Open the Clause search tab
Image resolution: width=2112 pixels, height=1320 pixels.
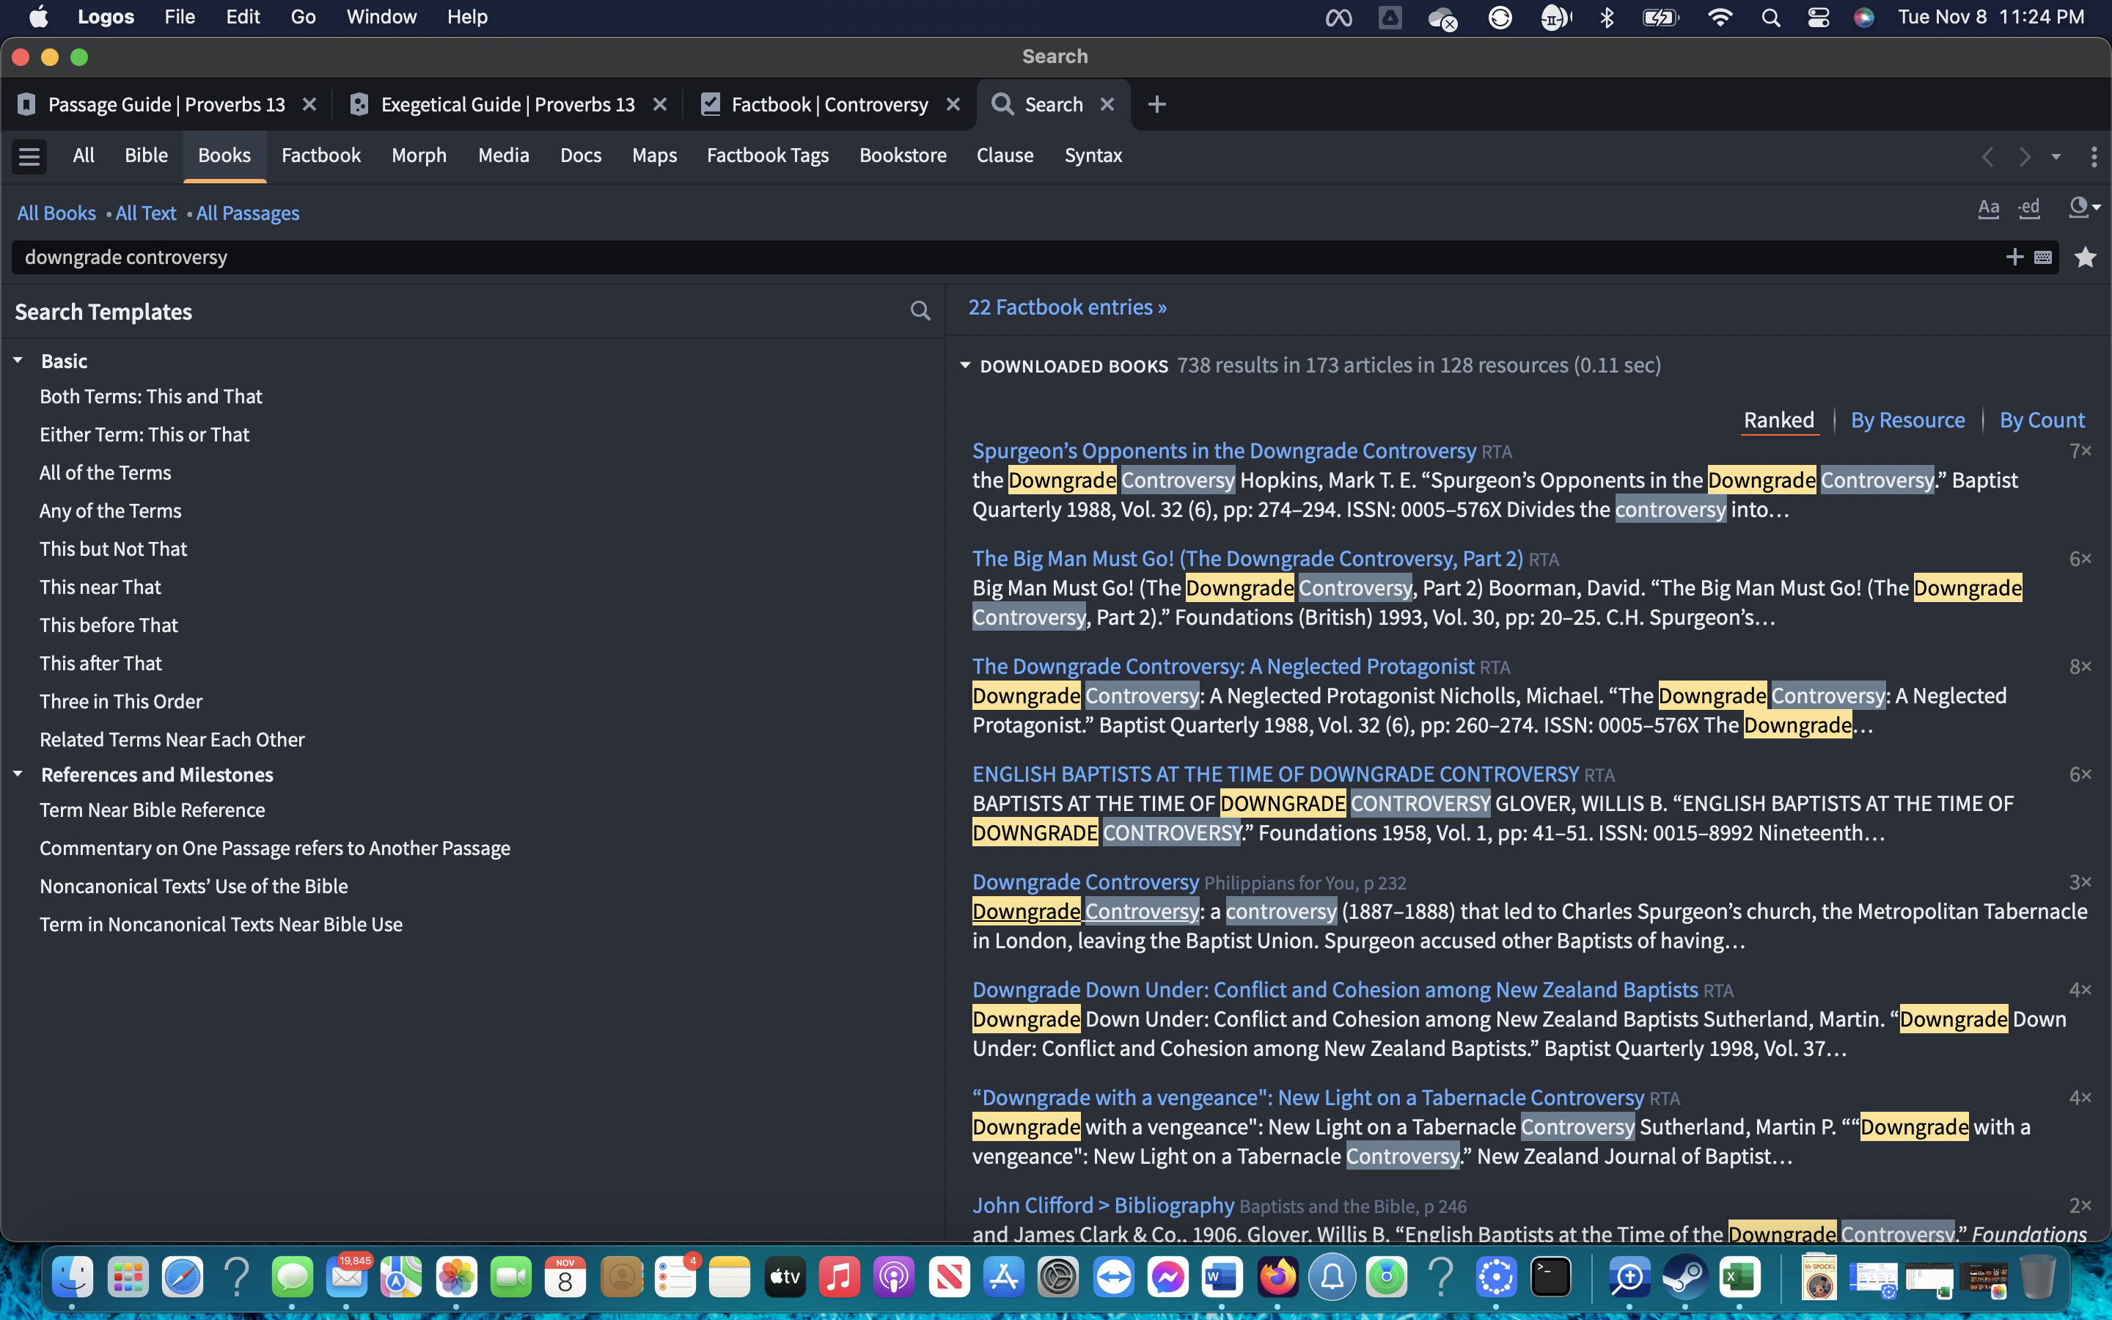pyautogui.click(x=1005, y=155)
